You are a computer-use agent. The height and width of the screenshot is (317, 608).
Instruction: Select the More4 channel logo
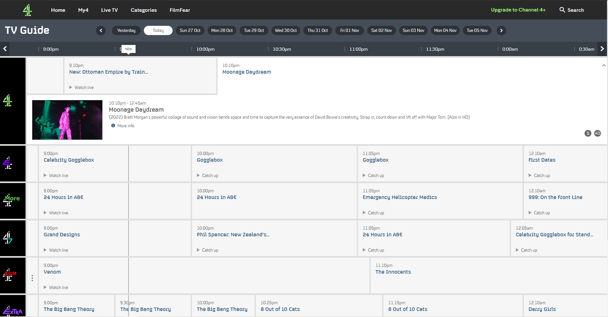click(x=11, y=201)
